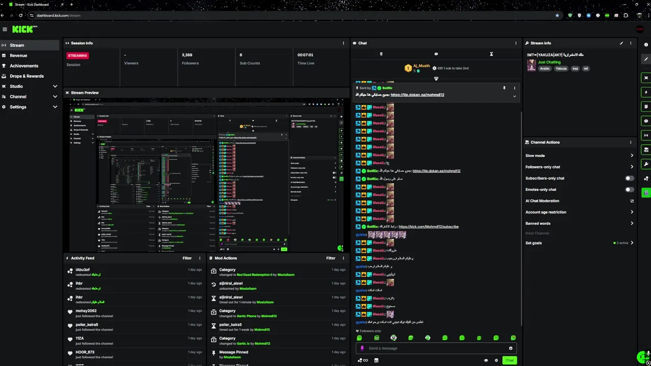Screen dimensions: 651x366
Task: Collapse the pinned message chevron
Action: (x=514, y=96)
